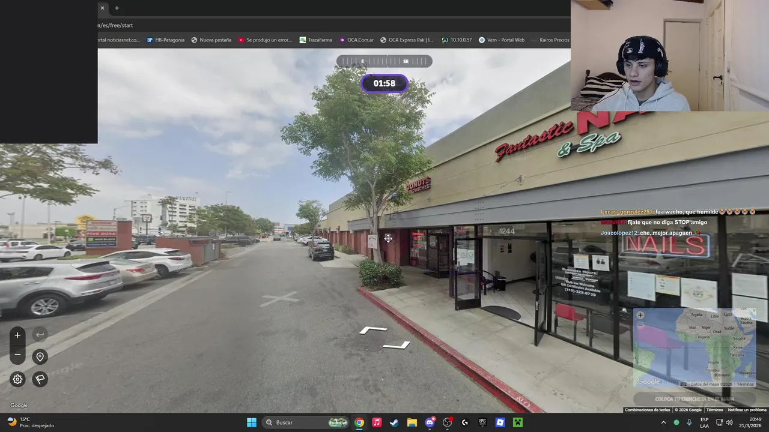Open the noticiasnet.co... bookmark

pos(119,40)
